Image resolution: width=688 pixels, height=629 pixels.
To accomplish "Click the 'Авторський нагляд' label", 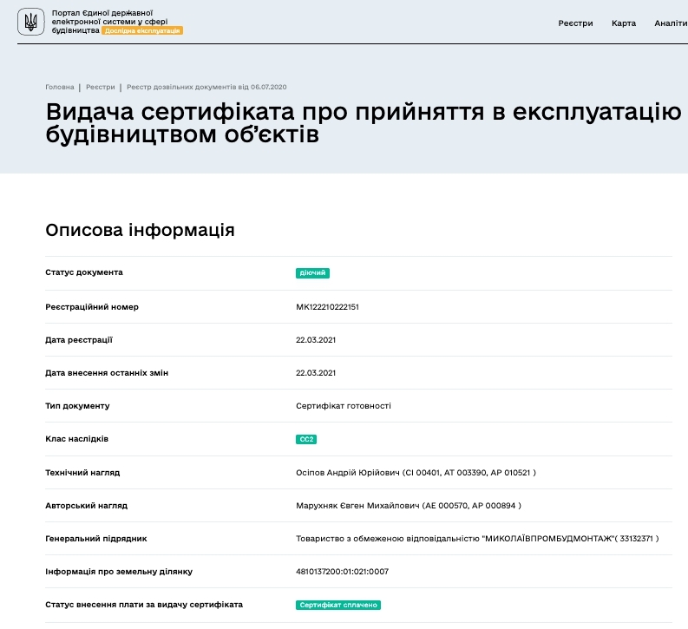I will [87, 505].
